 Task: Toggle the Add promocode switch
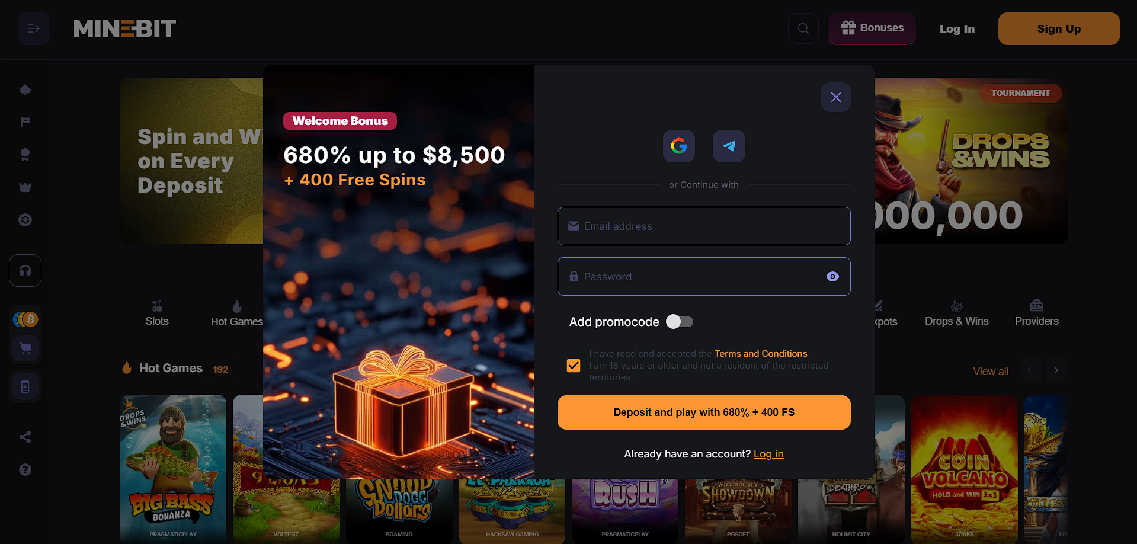pos(680,322)
